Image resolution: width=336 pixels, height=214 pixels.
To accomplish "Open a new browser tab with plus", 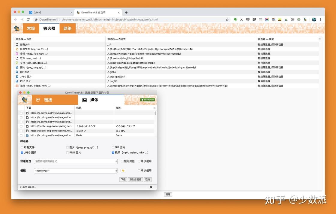I will pyautogui.click(x=126, y=12).
